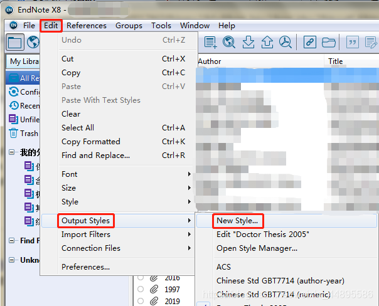Open the Output Styles submenu
379x306 pixels.
pos(118,221)
